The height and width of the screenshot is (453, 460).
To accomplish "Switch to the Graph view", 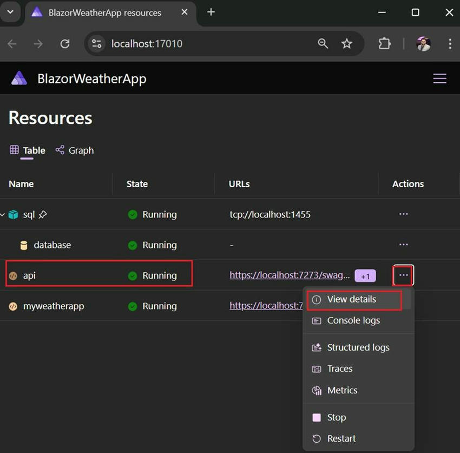I will (x=80, y=150).
